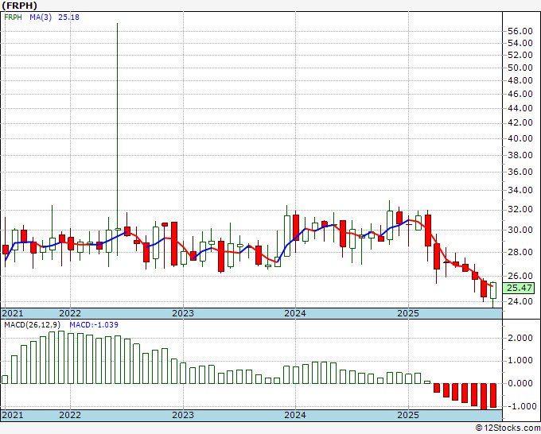Click the 2025 label on MACD axis
The height and width of the screenshot is (434, 541).
(x=408, y=415)
